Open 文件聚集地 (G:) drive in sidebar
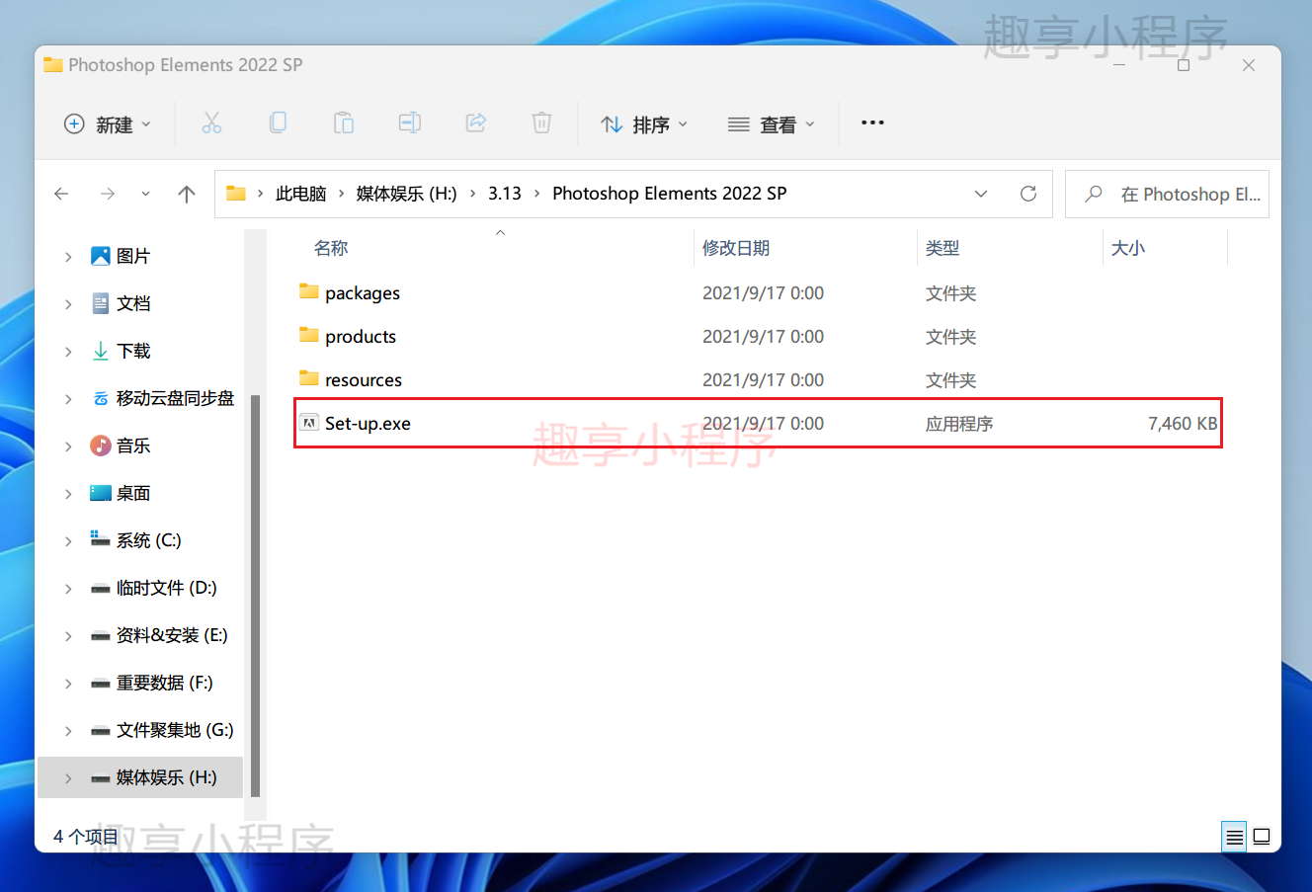Image resolution: width=1312 pixels, height=892 pixels. coord(175,730)
